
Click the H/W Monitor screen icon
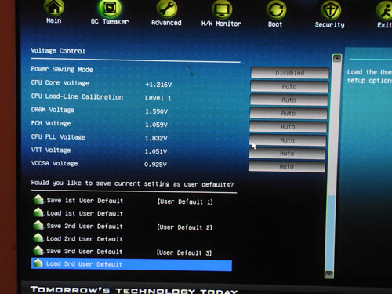(222, 9)
